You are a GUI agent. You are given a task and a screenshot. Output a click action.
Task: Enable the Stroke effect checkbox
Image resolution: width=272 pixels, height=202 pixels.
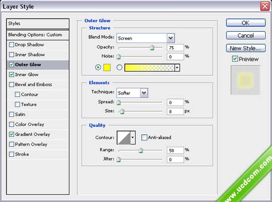pyautogui.click(x=11, y=154)
